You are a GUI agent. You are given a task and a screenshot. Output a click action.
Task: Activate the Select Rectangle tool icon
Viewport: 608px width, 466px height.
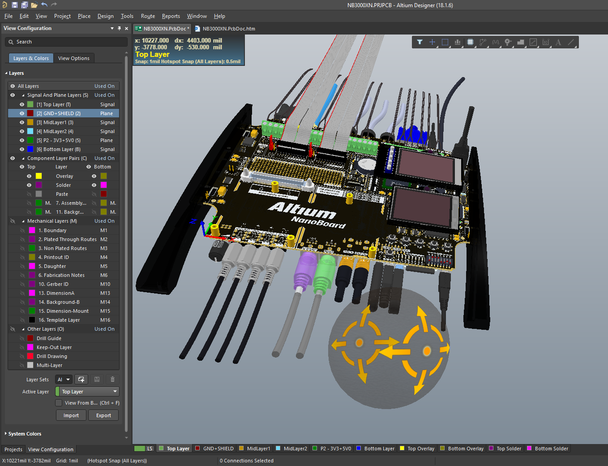[x=445, y=42]
